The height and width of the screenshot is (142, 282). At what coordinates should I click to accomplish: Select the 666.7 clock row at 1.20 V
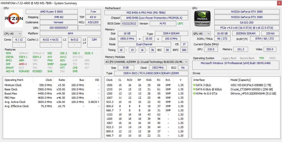146,136
